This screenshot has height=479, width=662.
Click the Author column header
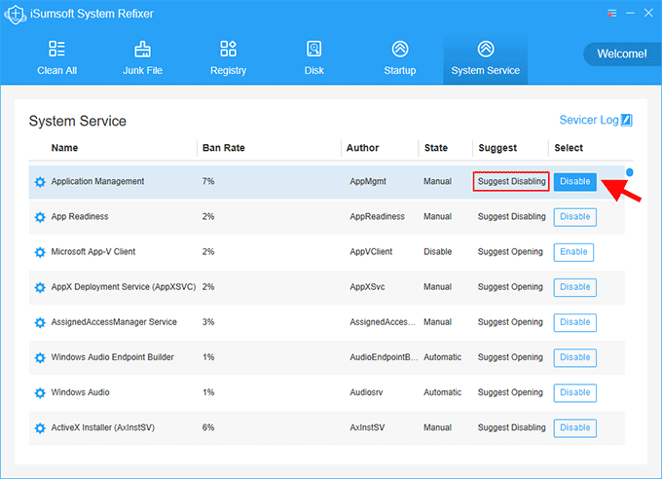click(x=362, y=148)
